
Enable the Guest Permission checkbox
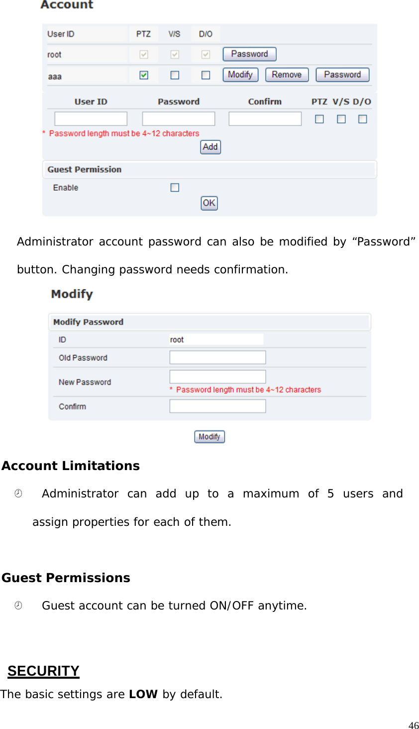pos(174,187)
